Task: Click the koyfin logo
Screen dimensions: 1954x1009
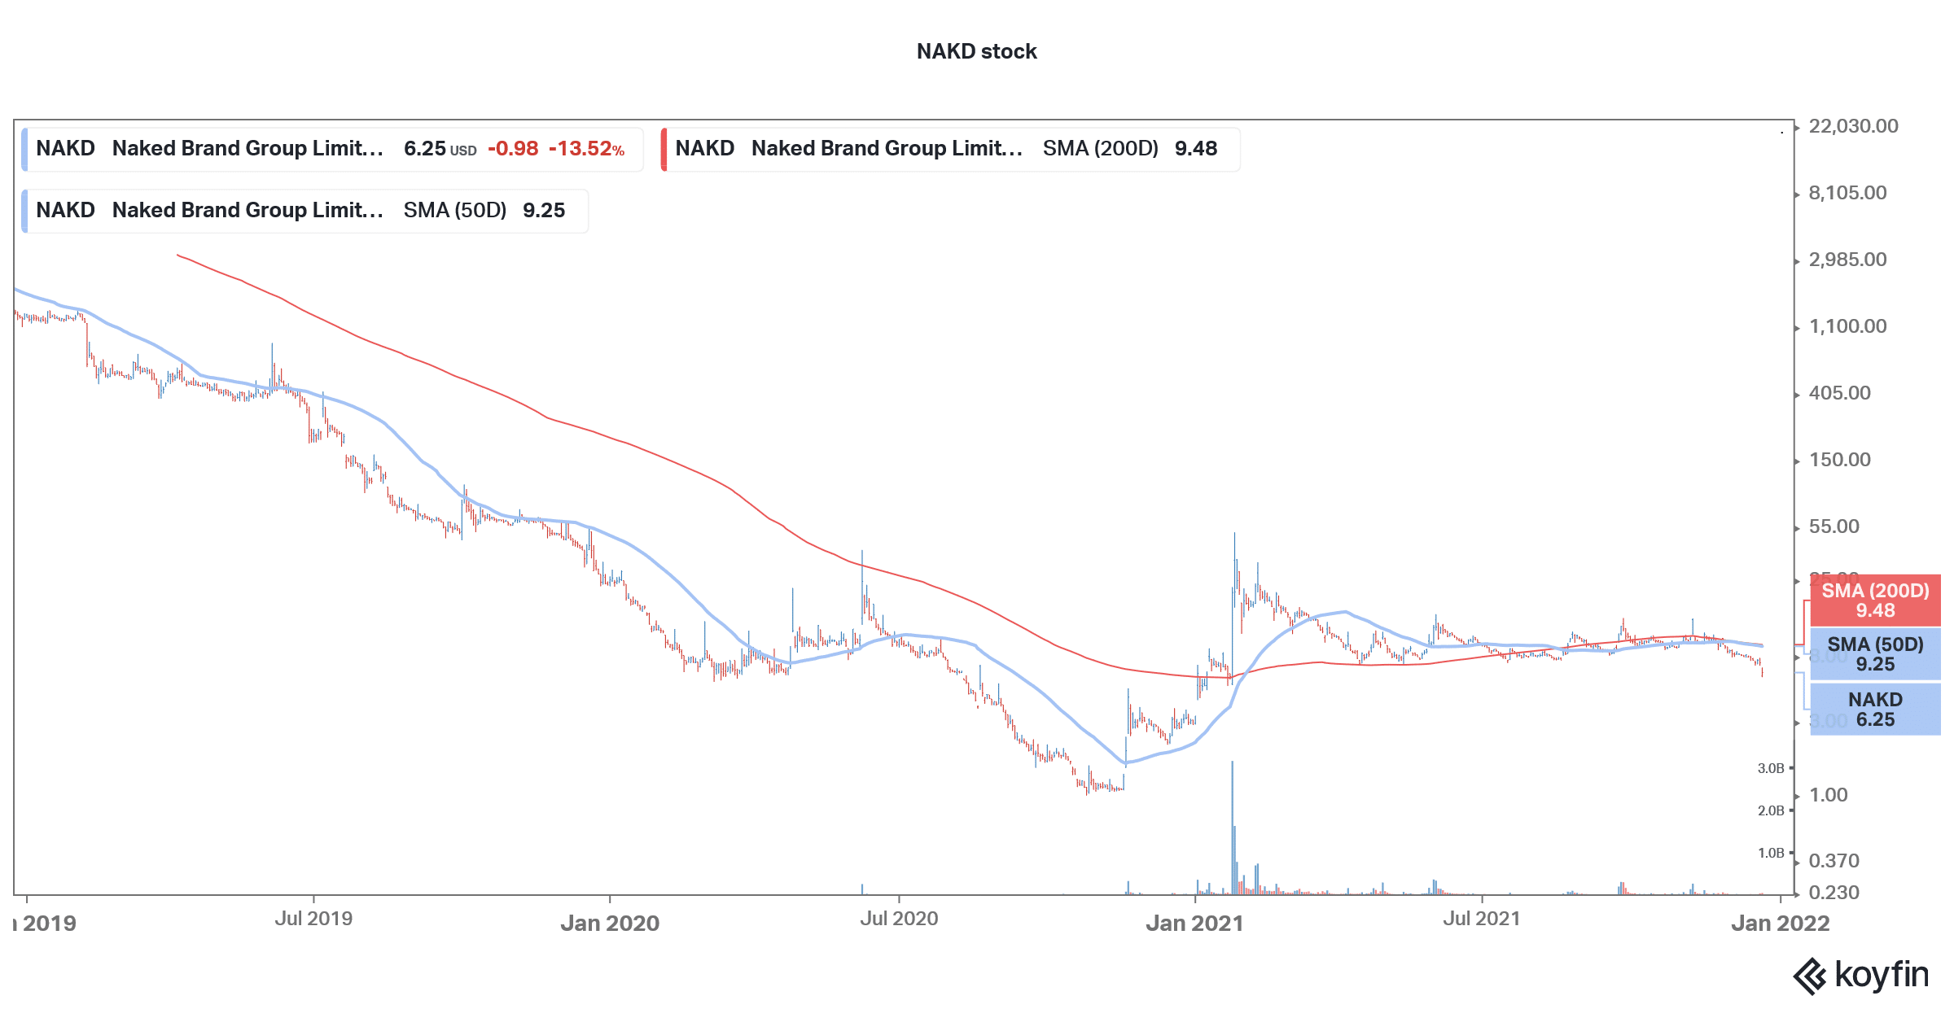Action: click(1861, 976)
